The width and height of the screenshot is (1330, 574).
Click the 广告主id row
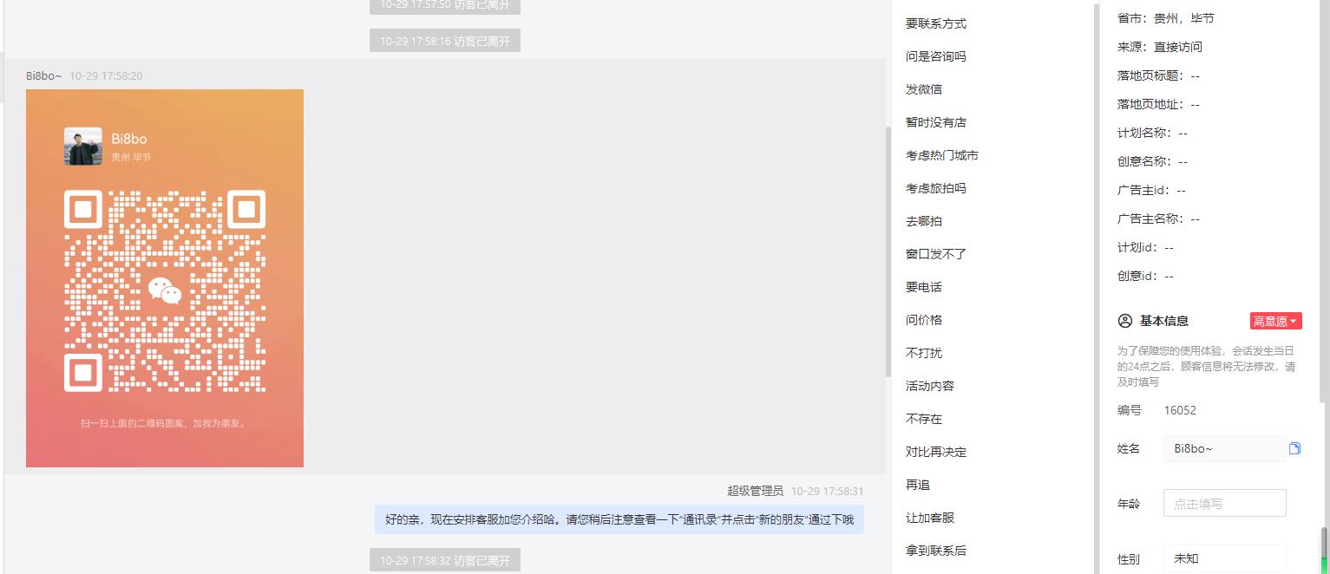coord(1151,190)
